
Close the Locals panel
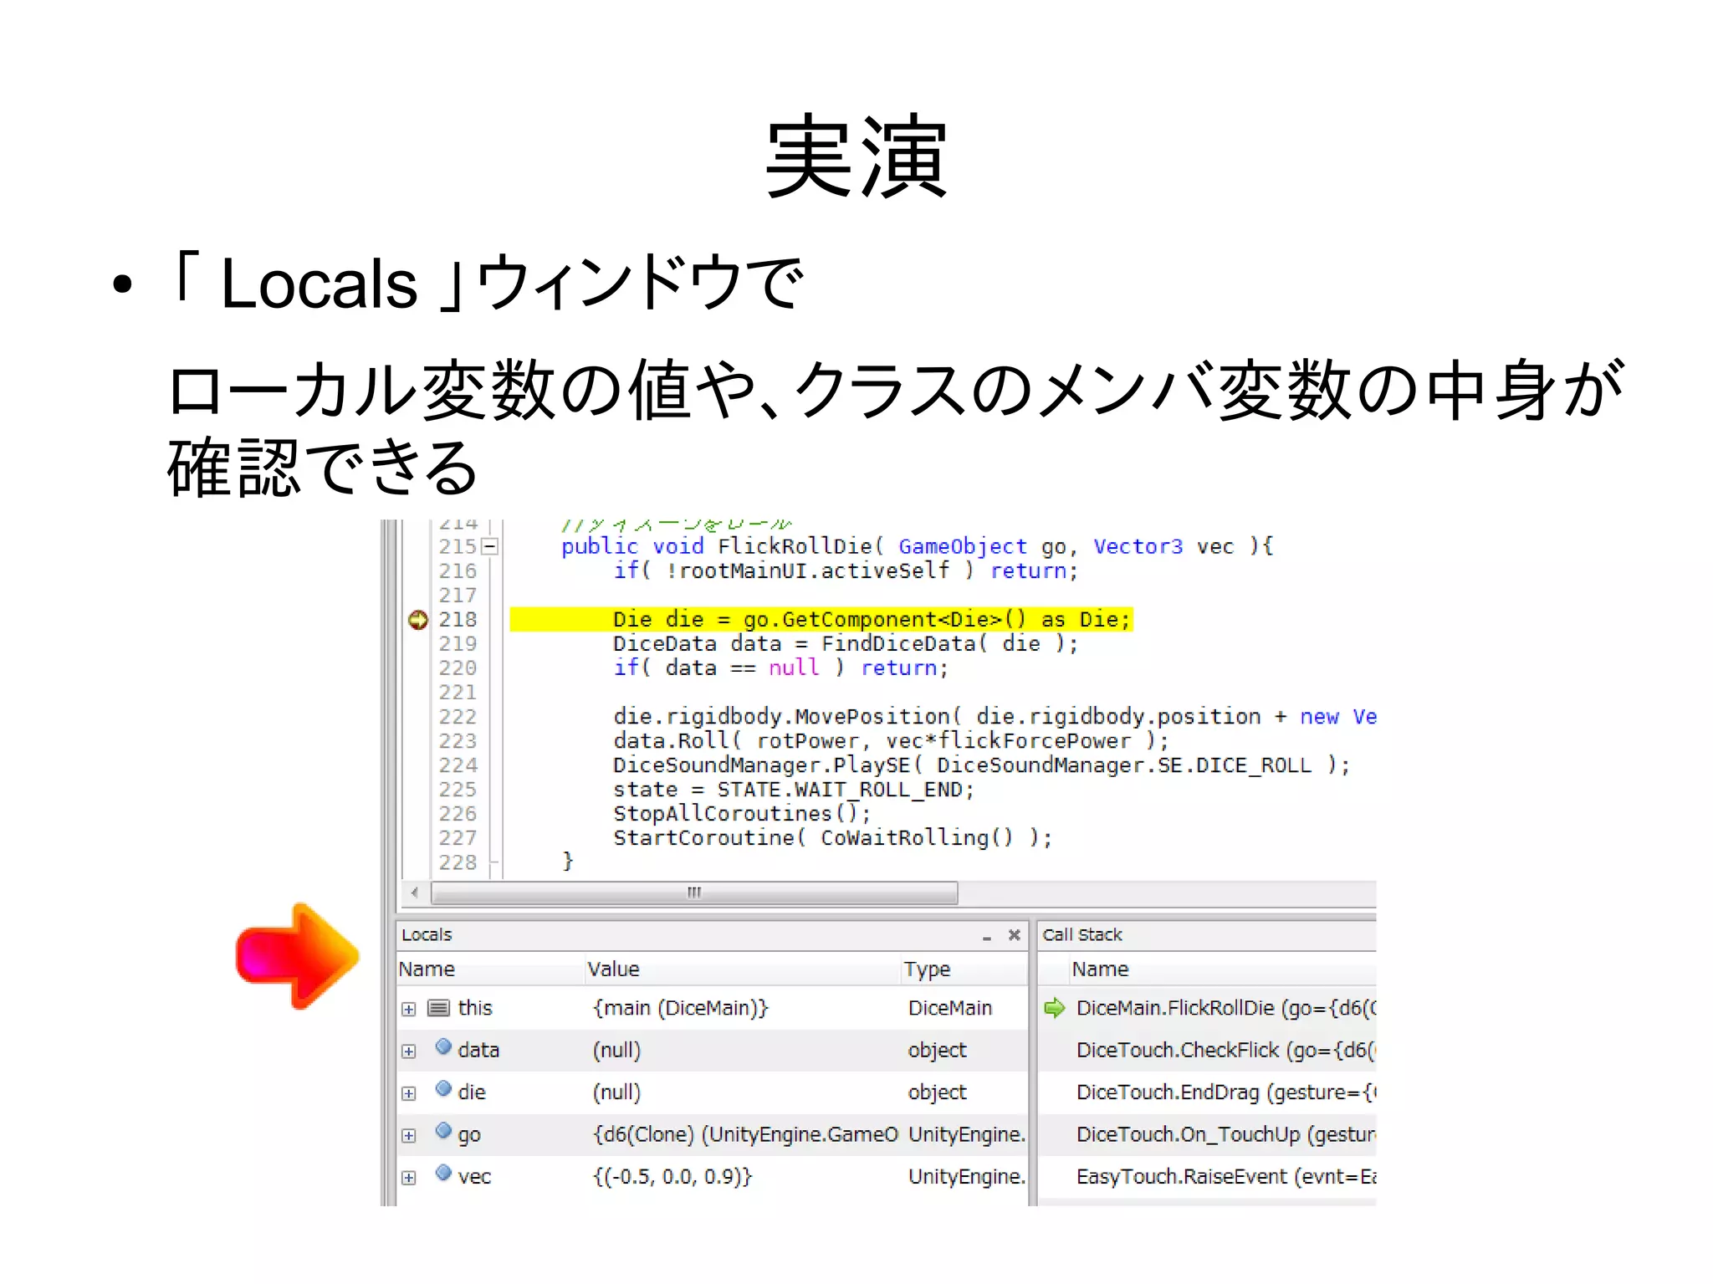1015,934
